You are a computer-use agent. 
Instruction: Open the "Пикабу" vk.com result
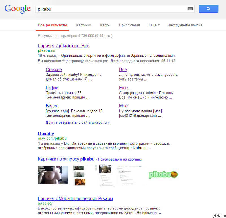[x=46, y=134]
